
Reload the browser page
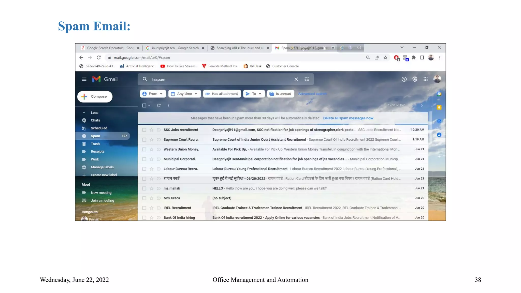[99, 57]
